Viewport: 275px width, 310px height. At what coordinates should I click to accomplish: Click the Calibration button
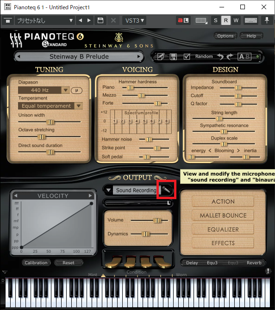[36, 263]
